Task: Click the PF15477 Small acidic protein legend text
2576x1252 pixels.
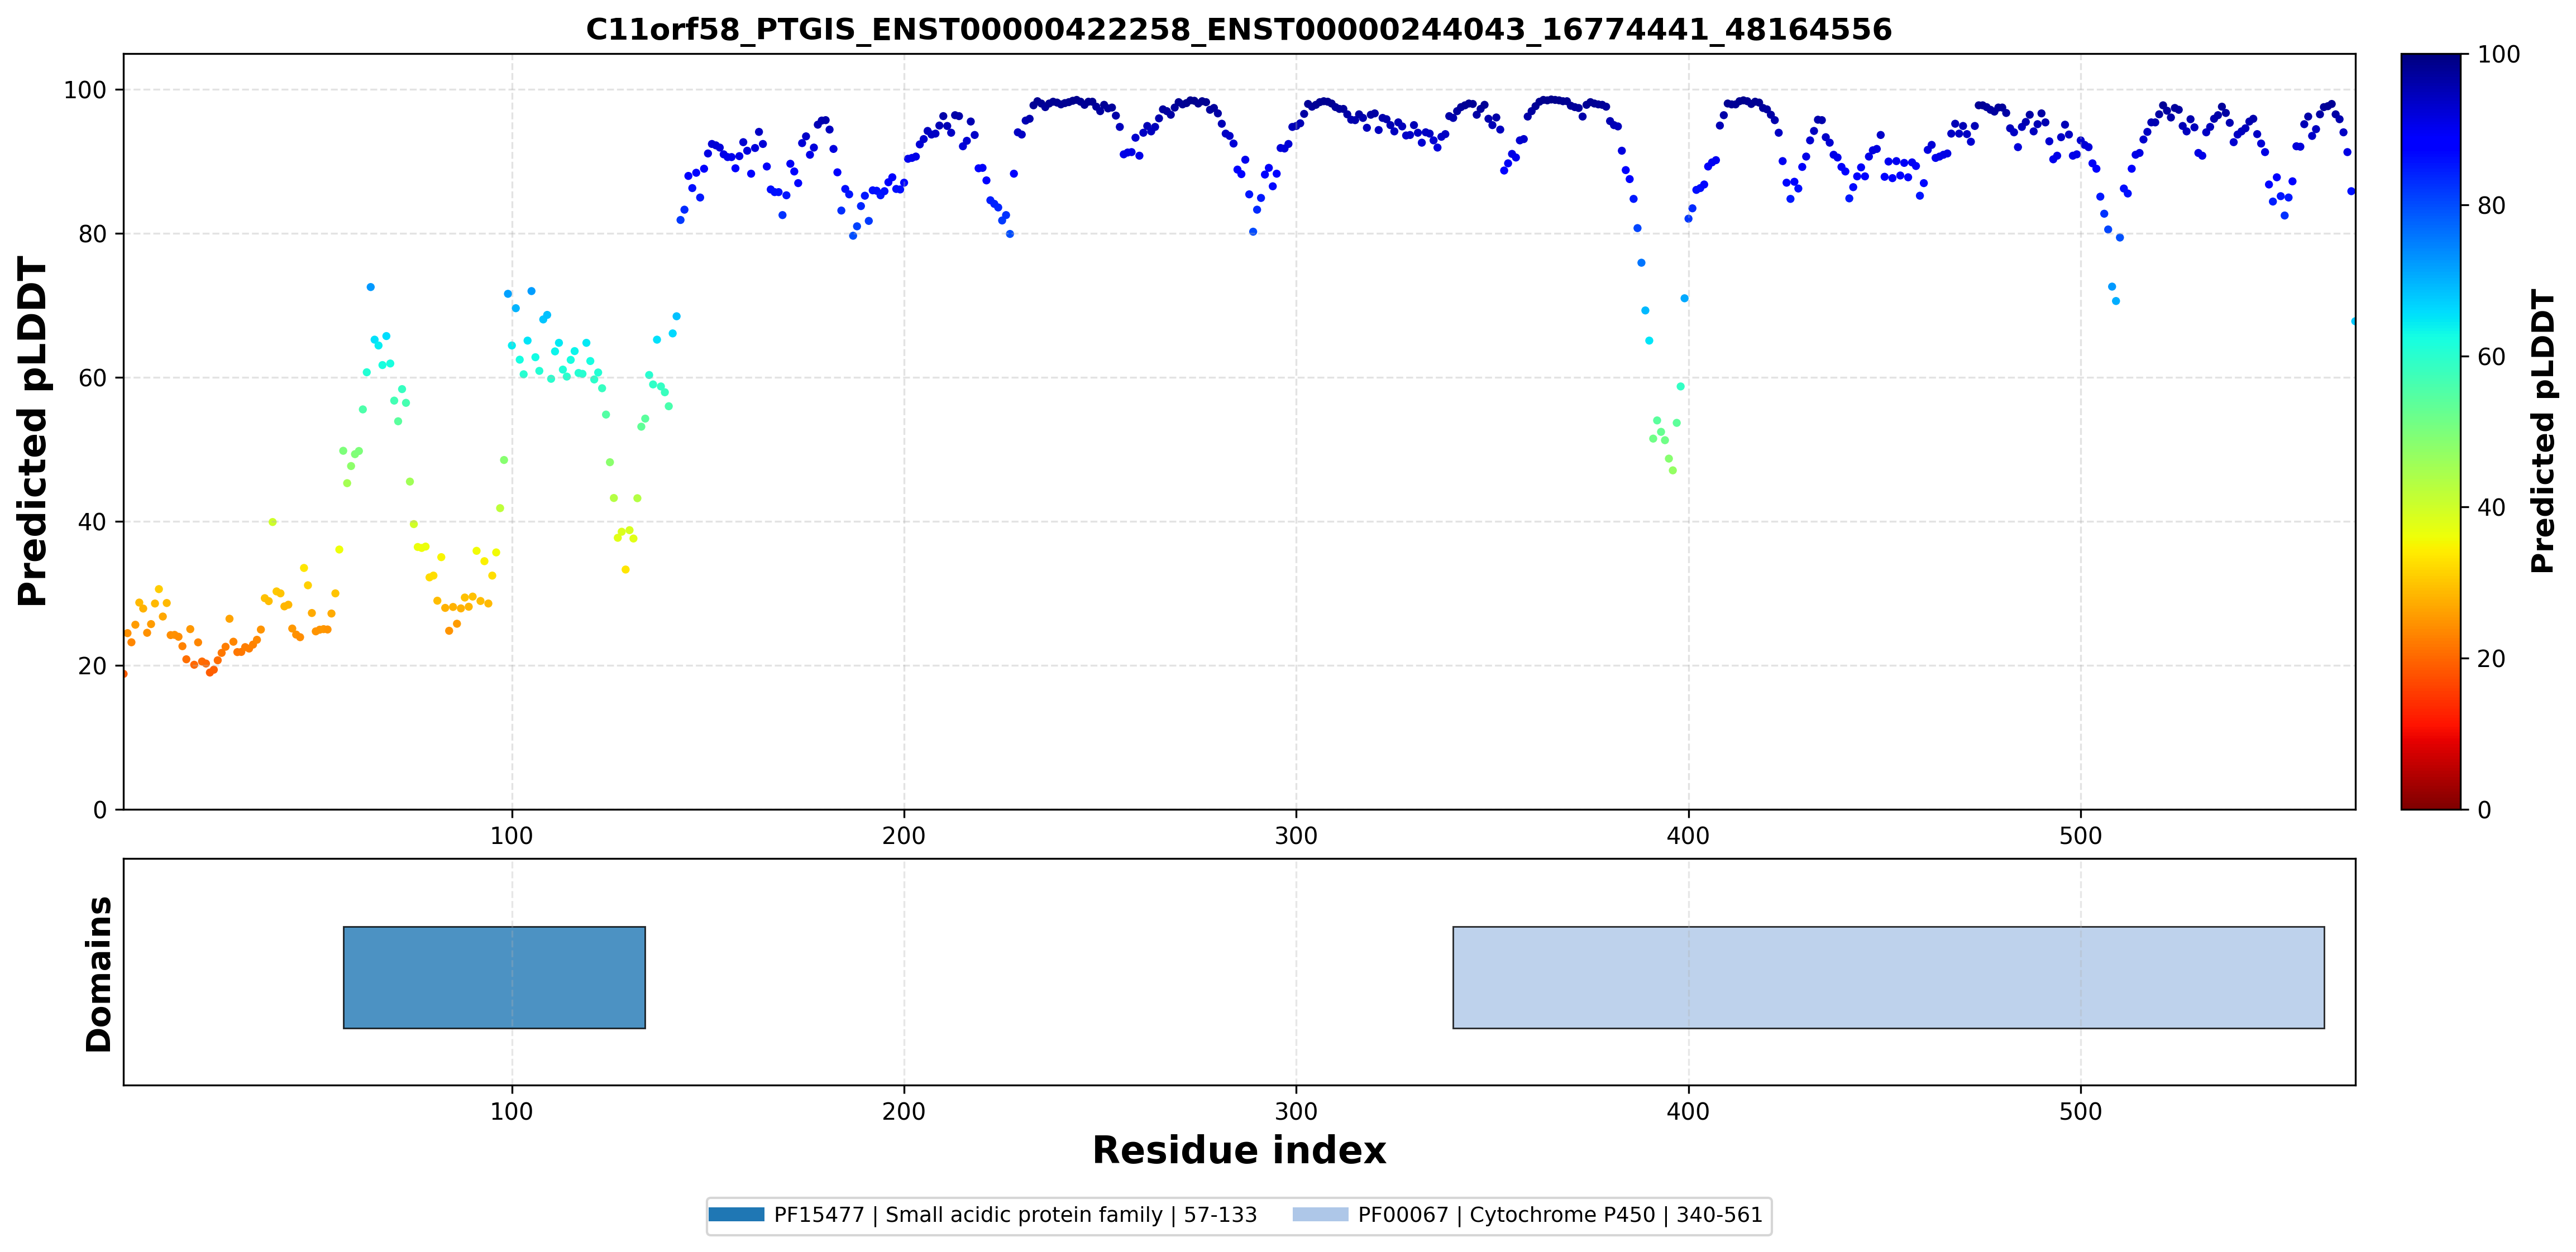Action: (1015, 1215)
